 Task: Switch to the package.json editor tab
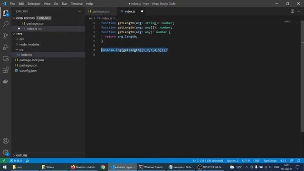(x=101, y=11)
